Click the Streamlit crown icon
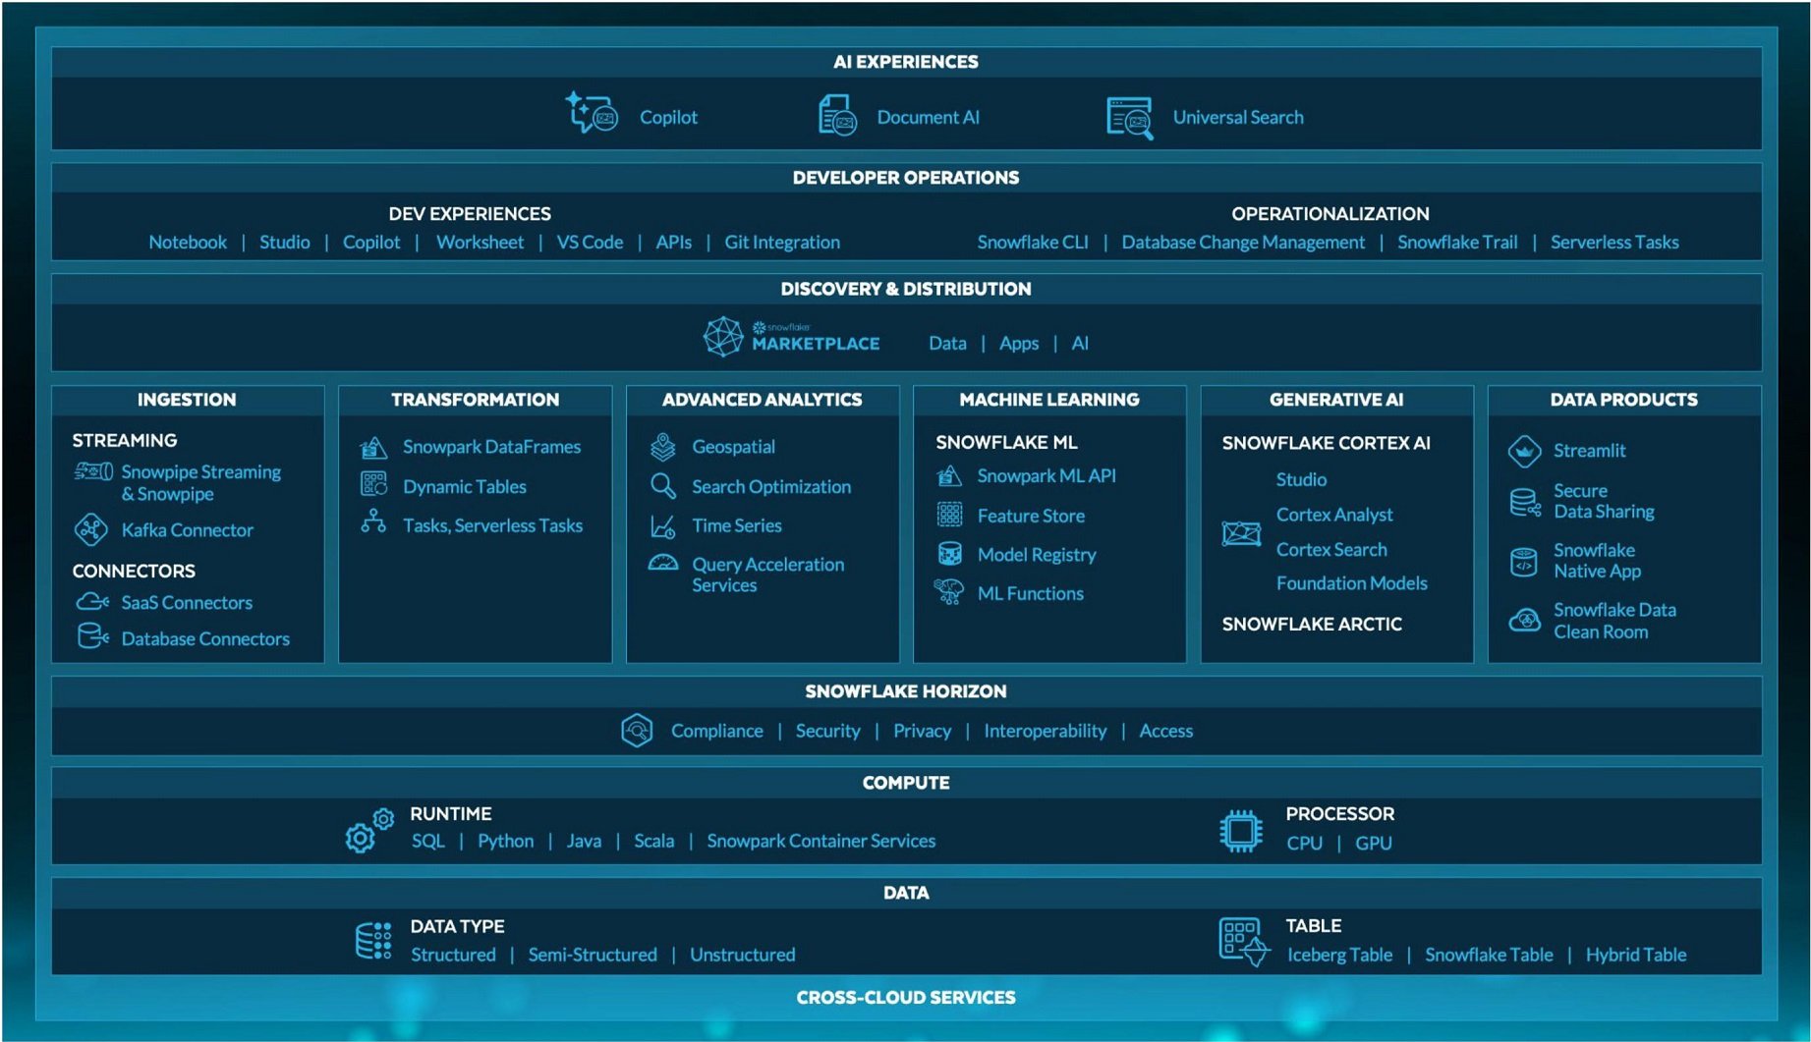 click(x=1524, y=451)
